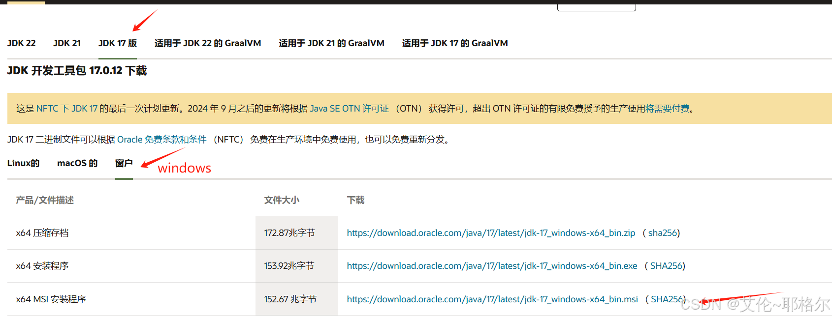Click the 下载 column header
The width and height of the screenshot is (832, 319).
coord(355,200)
